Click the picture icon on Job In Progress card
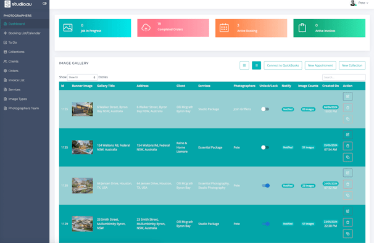Image resolution: width=374 pixels, height=243 pixels. click(x=68, y=28)
